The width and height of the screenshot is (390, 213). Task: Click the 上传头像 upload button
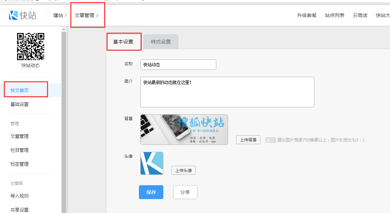point(183,170)
